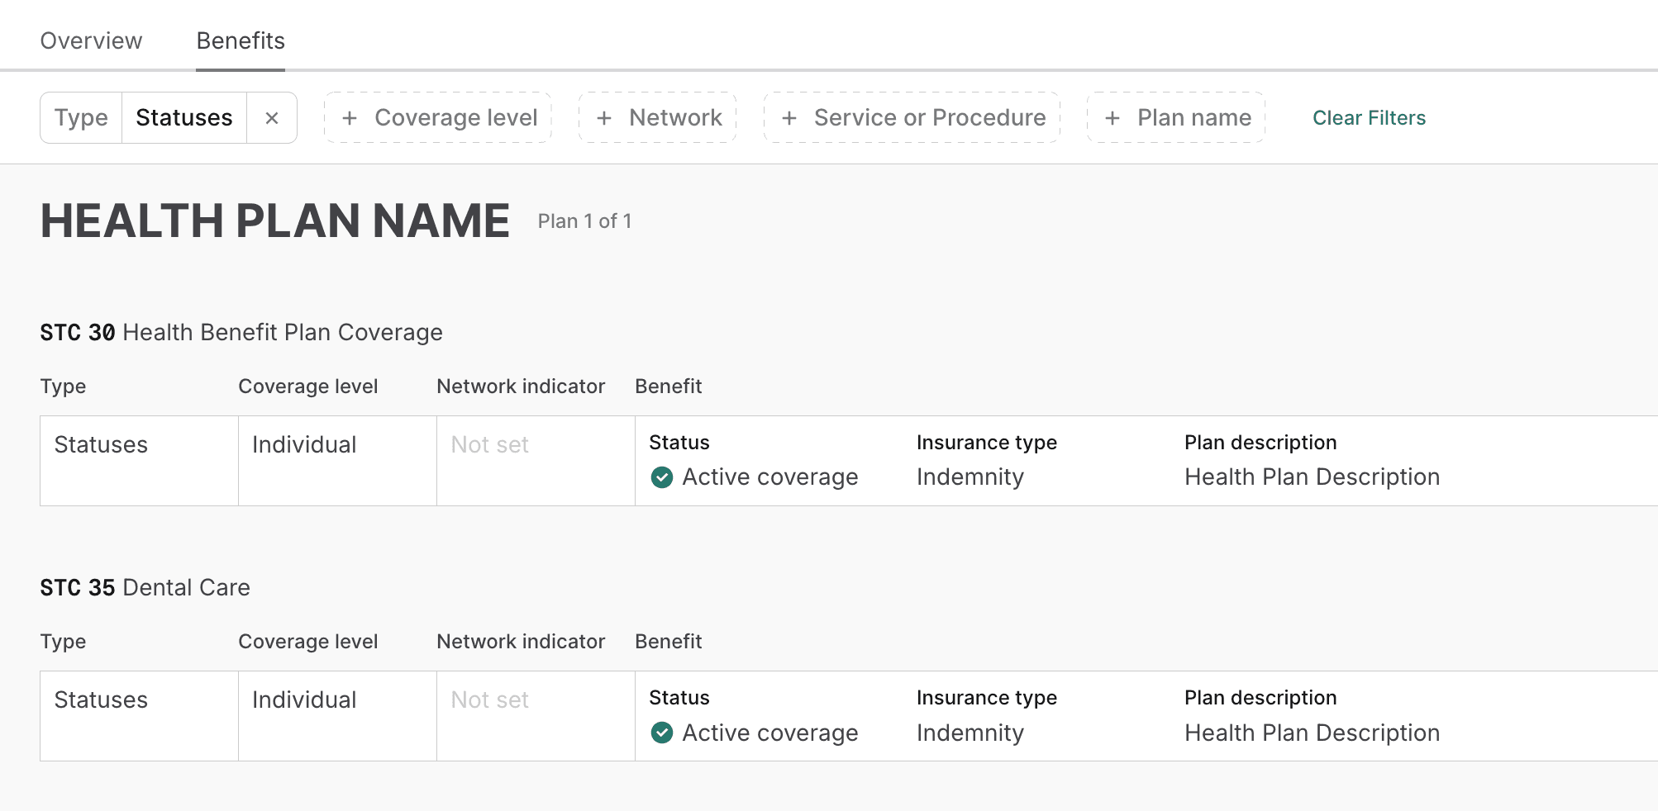This screenshot has height=811, width=1658.
Task: Click plus icon beside Service or Procedure
Action: click(789, 118)
